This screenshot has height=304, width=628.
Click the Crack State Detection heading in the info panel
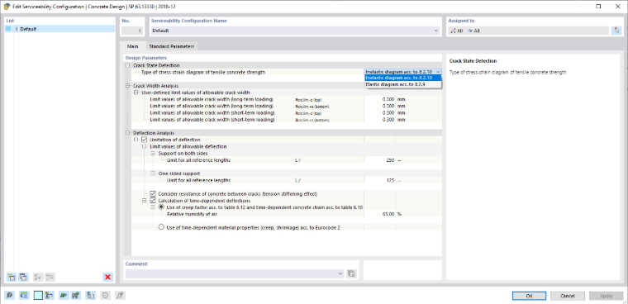click(473, 61)
